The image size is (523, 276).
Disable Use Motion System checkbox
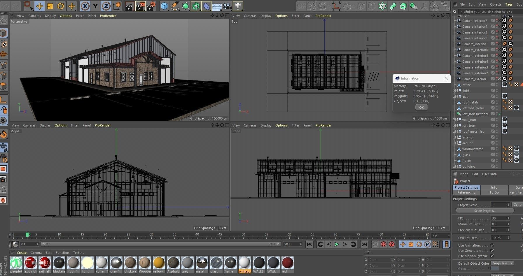[492, 256]
